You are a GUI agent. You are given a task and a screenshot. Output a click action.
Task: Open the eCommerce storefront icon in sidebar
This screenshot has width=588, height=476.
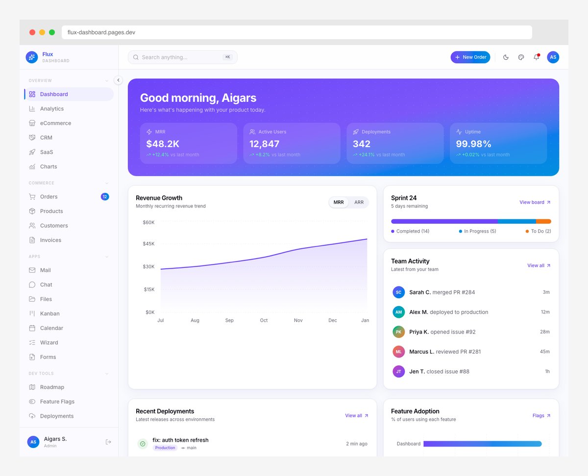pos(32,123)
